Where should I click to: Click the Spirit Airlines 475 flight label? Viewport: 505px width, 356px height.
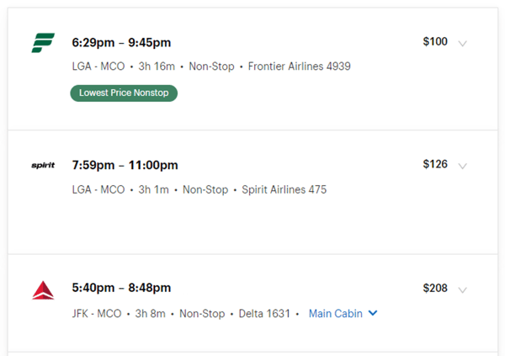[x=284, y=190]
